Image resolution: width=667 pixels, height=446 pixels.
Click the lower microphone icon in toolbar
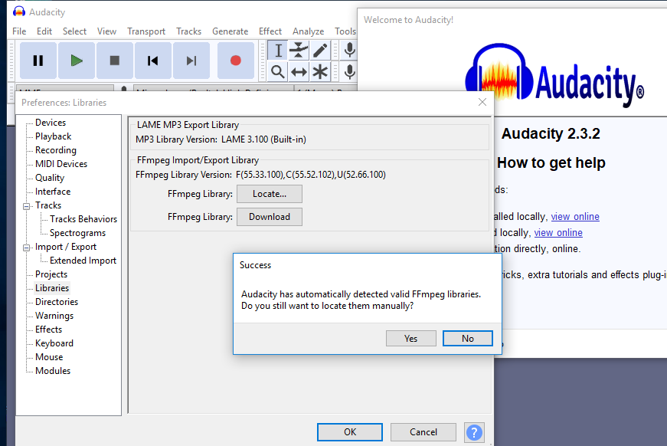click(x=350, y=71)
